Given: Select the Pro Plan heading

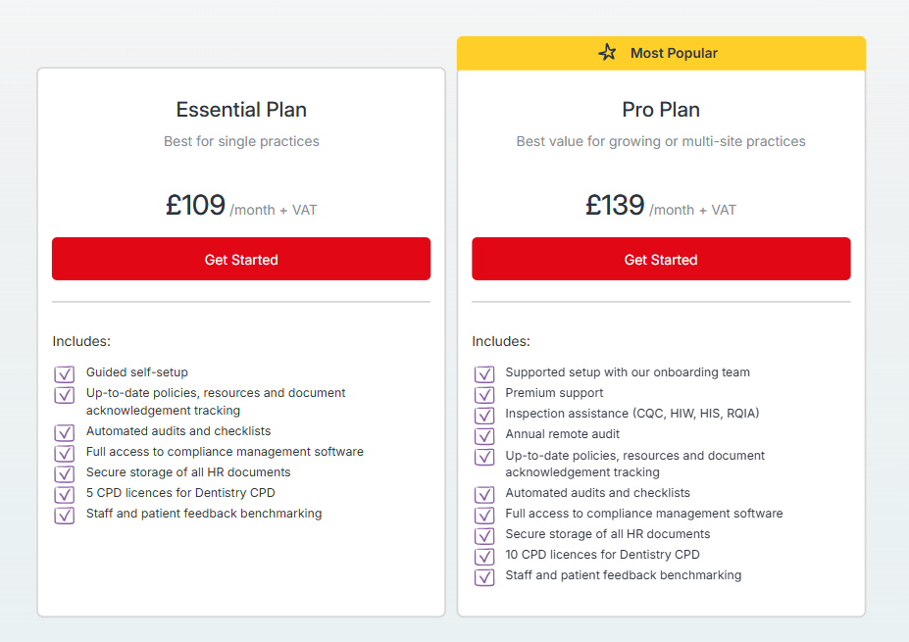Looking at the screenshot, I should [661, 110].
